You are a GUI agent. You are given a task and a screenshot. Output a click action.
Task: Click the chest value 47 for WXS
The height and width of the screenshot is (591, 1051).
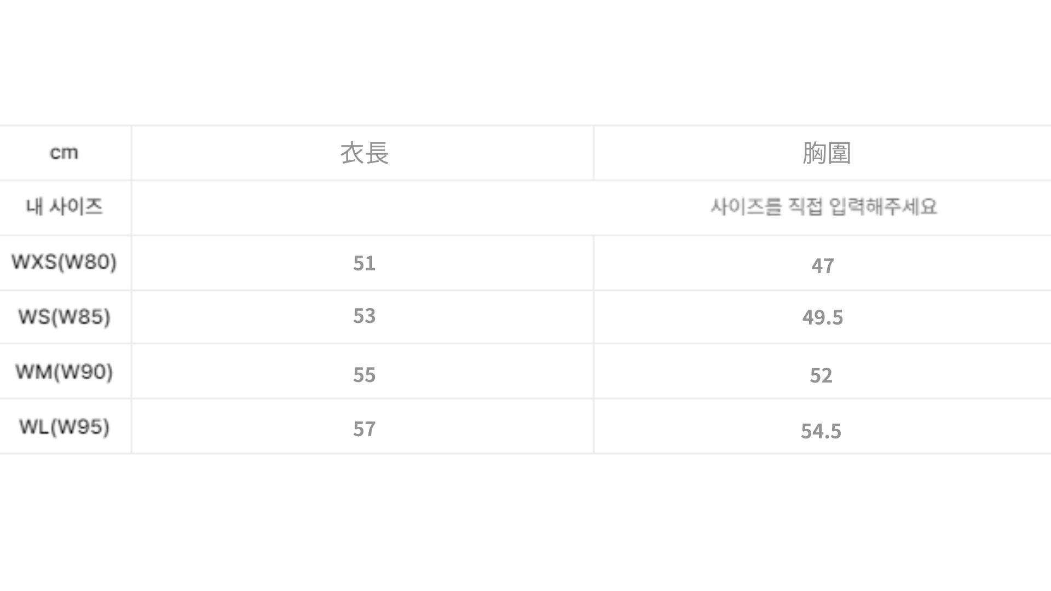pos(822,266)
